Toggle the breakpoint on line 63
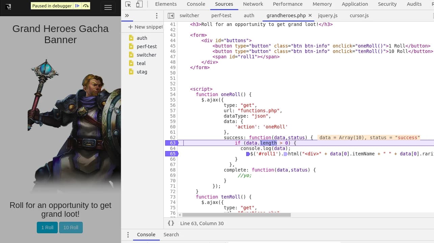The image size is (434, 243). coord(172,143)
